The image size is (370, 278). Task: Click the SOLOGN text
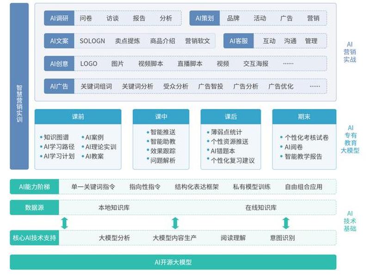tap(92, 41)
